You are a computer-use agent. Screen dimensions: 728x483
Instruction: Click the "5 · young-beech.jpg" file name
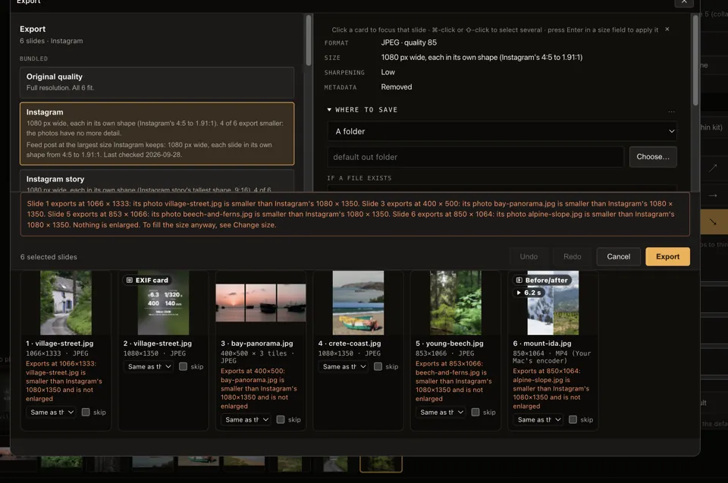point(450,343)
